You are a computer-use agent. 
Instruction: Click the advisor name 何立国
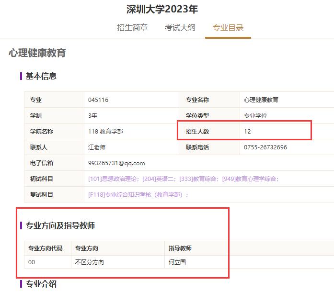coord(177,262)
